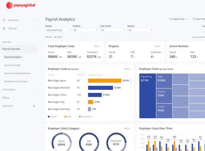This screenshot has height=151, width=205.
Task: Click the Clear Filters funnel icon
Action: [193, 19]
